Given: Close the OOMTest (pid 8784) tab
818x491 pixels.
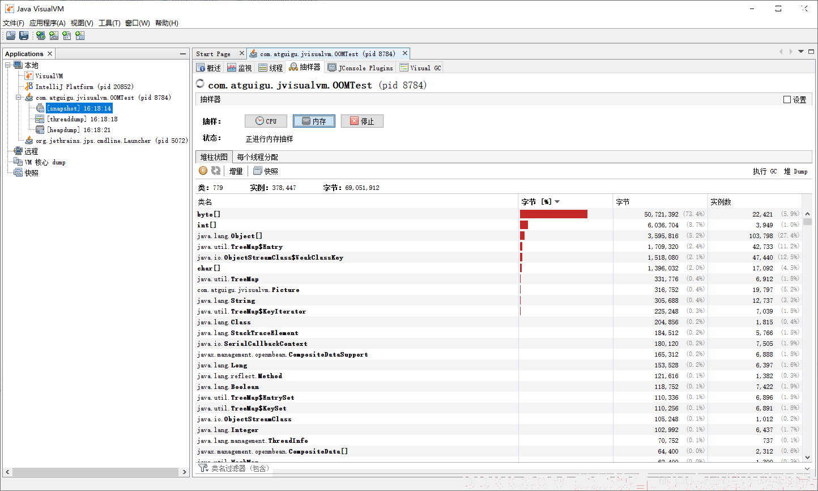Looking at the screenshot, I should click(x=405, y=53).
